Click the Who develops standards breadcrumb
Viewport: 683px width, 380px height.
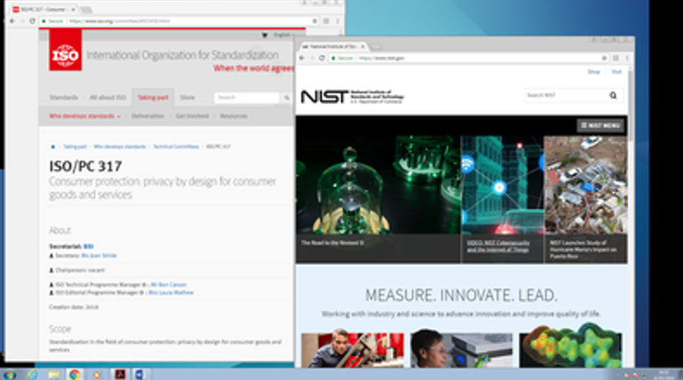pyautogui.click(x=120, y=147)
